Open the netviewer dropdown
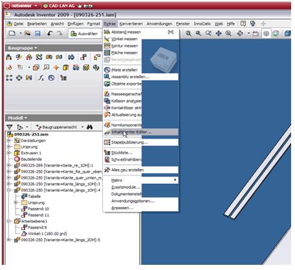 (36, 6)
